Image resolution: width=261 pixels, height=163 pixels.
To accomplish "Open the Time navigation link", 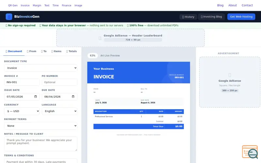I will (x=55, y=5).
